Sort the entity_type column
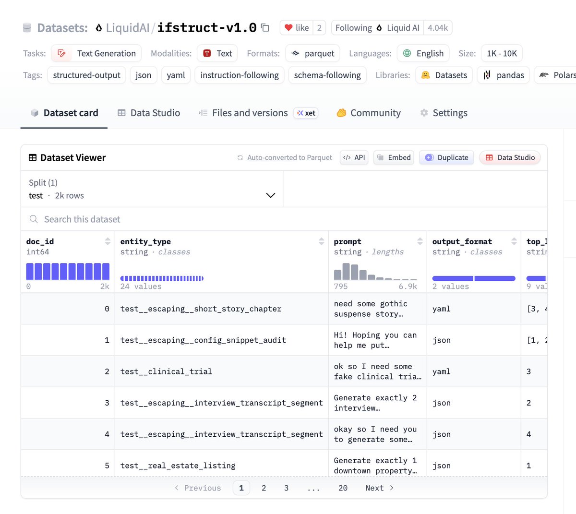 pyautogui.click(x=322, y=241)
